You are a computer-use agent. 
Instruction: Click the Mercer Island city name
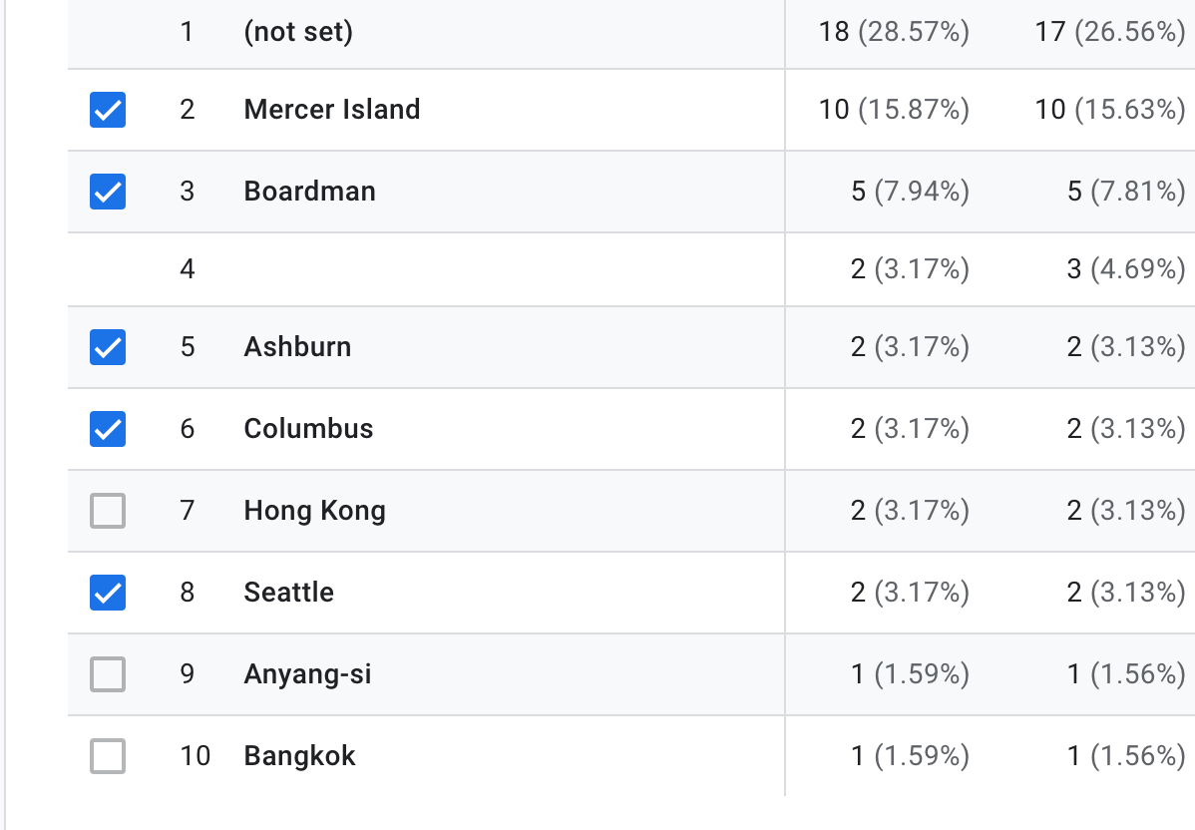point(331,110)
